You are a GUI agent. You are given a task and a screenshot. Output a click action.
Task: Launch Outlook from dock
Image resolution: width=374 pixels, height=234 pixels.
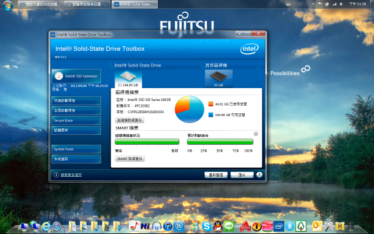pos(317,226)
